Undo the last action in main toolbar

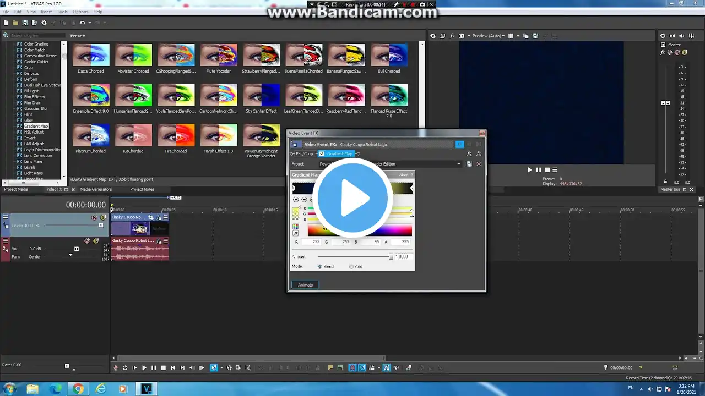pyautogui.click(x=82, y=23)
